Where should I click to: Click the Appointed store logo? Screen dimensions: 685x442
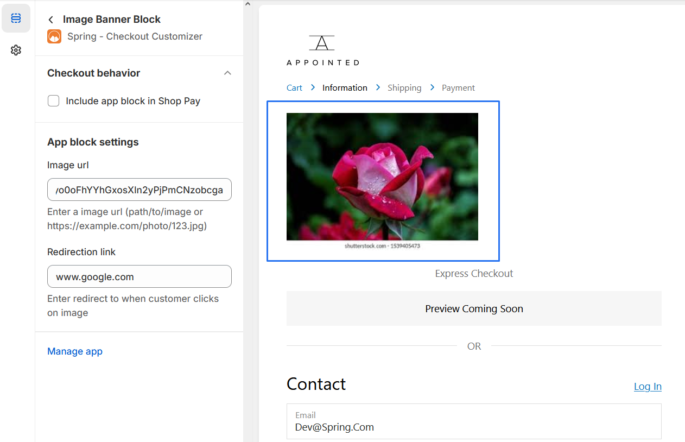pyautogui.click(x=322, y=50)
